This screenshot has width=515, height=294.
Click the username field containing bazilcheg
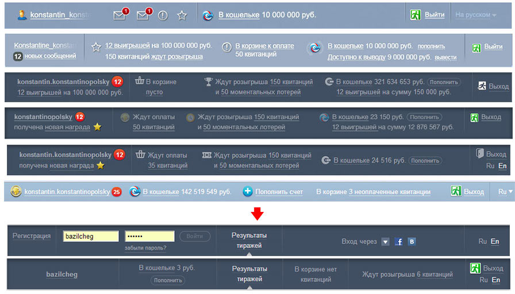click(x=91, y=236)
